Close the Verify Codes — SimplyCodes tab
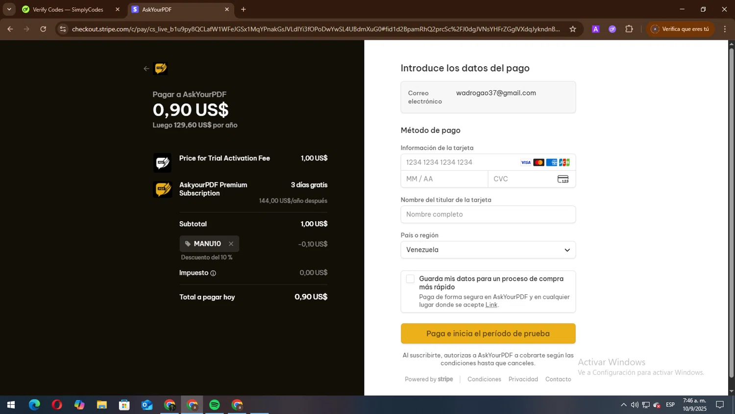The image size is (735, 414). (118, 9)
